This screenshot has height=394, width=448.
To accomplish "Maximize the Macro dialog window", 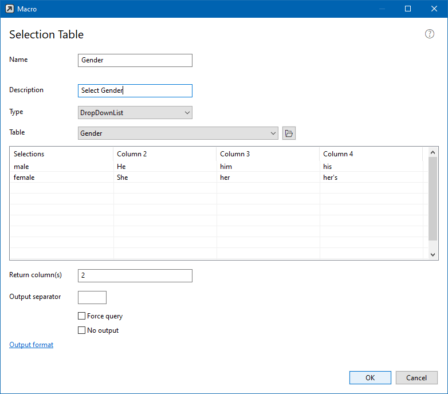I will pos(408,9).
